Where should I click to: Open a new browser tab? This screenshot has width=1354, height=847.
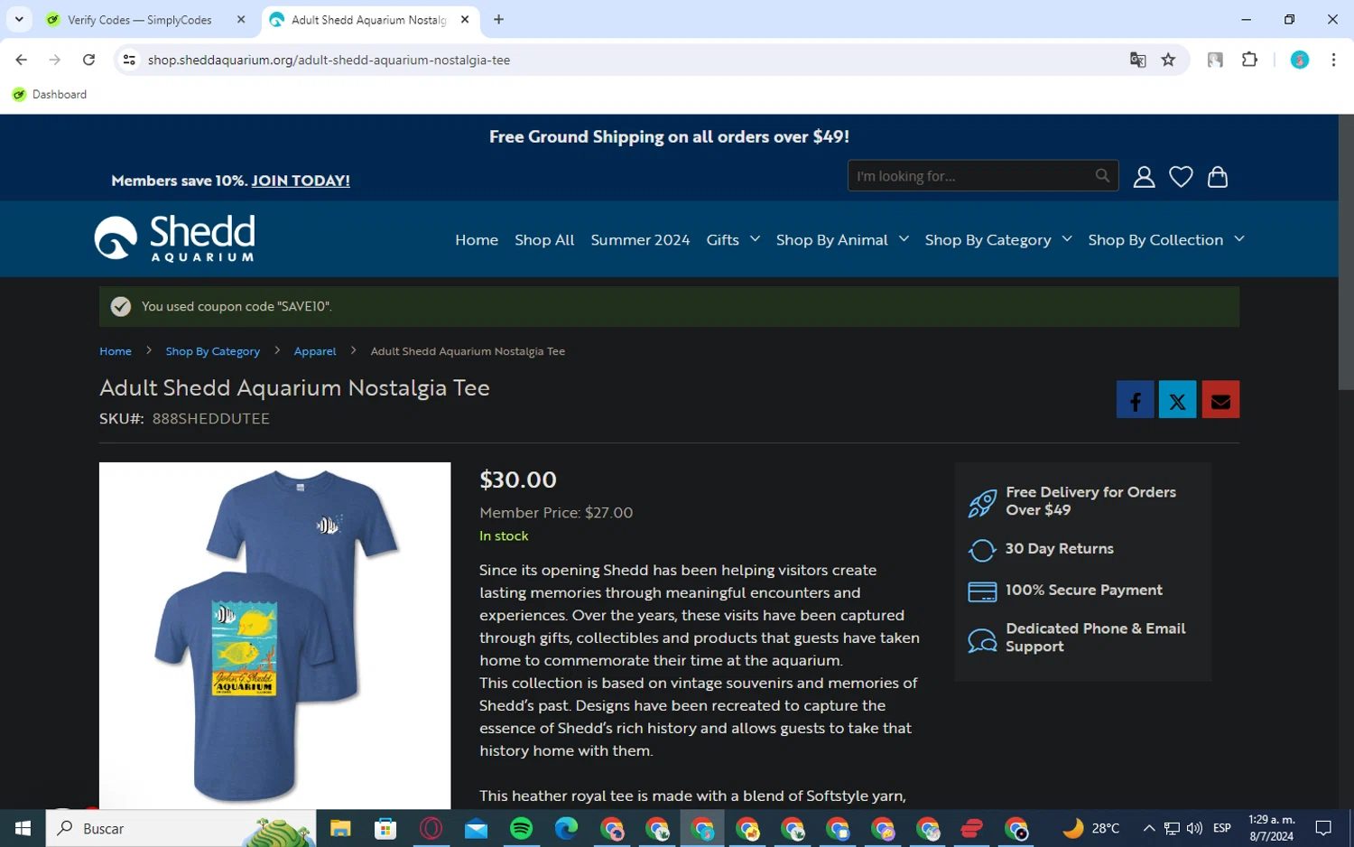click(x=498, y=19)
